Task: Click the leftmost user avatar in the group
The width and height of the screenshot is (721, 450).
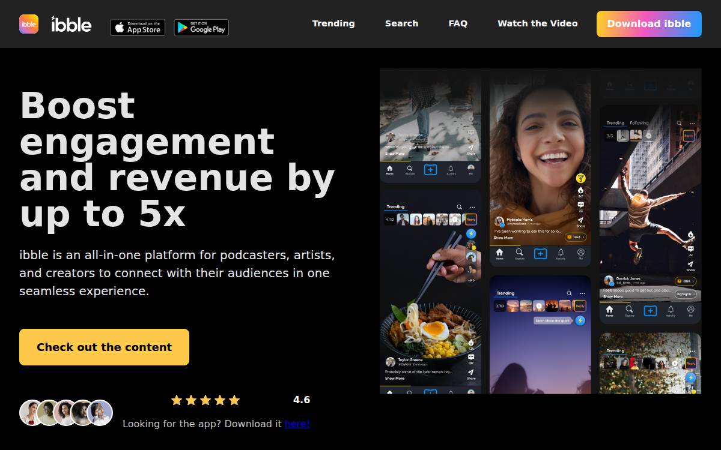Action: 32,413
